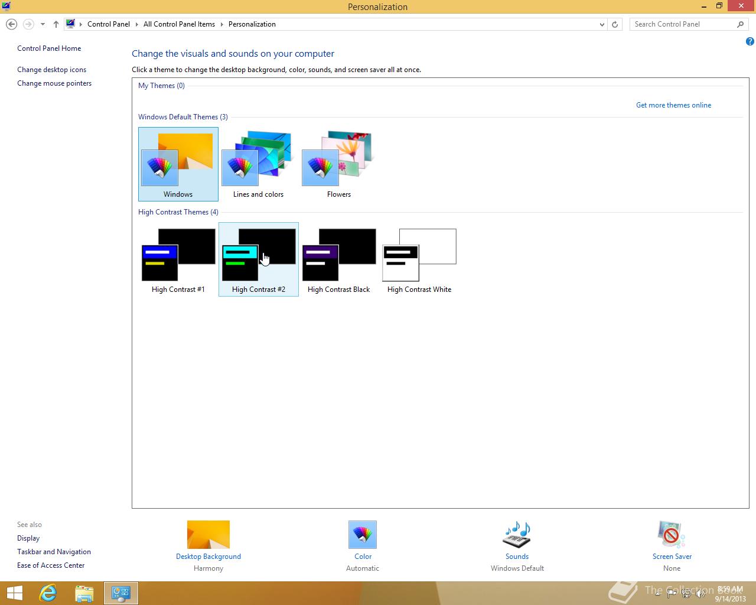This screenshot has width=756, height=605.
Task: Open the window system menu icon
Action: click(6, 6)
